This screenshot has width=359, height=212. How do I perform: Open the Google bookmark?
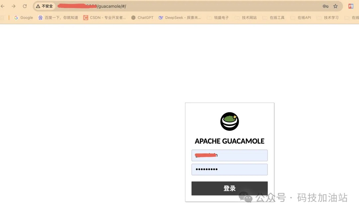pos(24,18)
